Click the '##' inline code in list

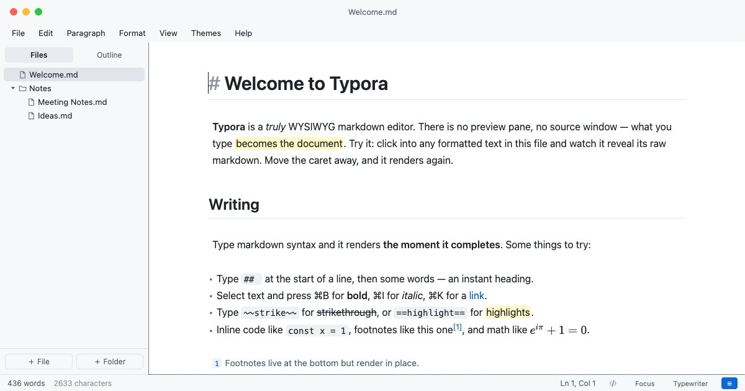(250, 279)
